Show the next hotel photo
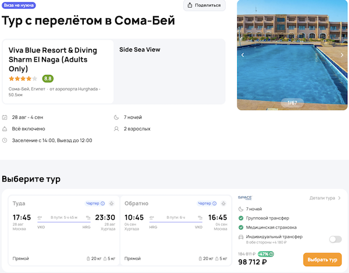This screenshot has height=273, width=349. 342,55
